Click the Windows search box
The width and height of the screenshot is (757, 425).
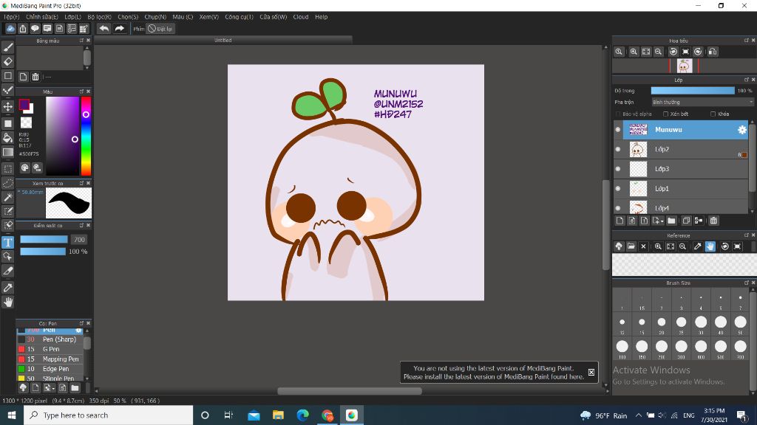click(108, 415)
